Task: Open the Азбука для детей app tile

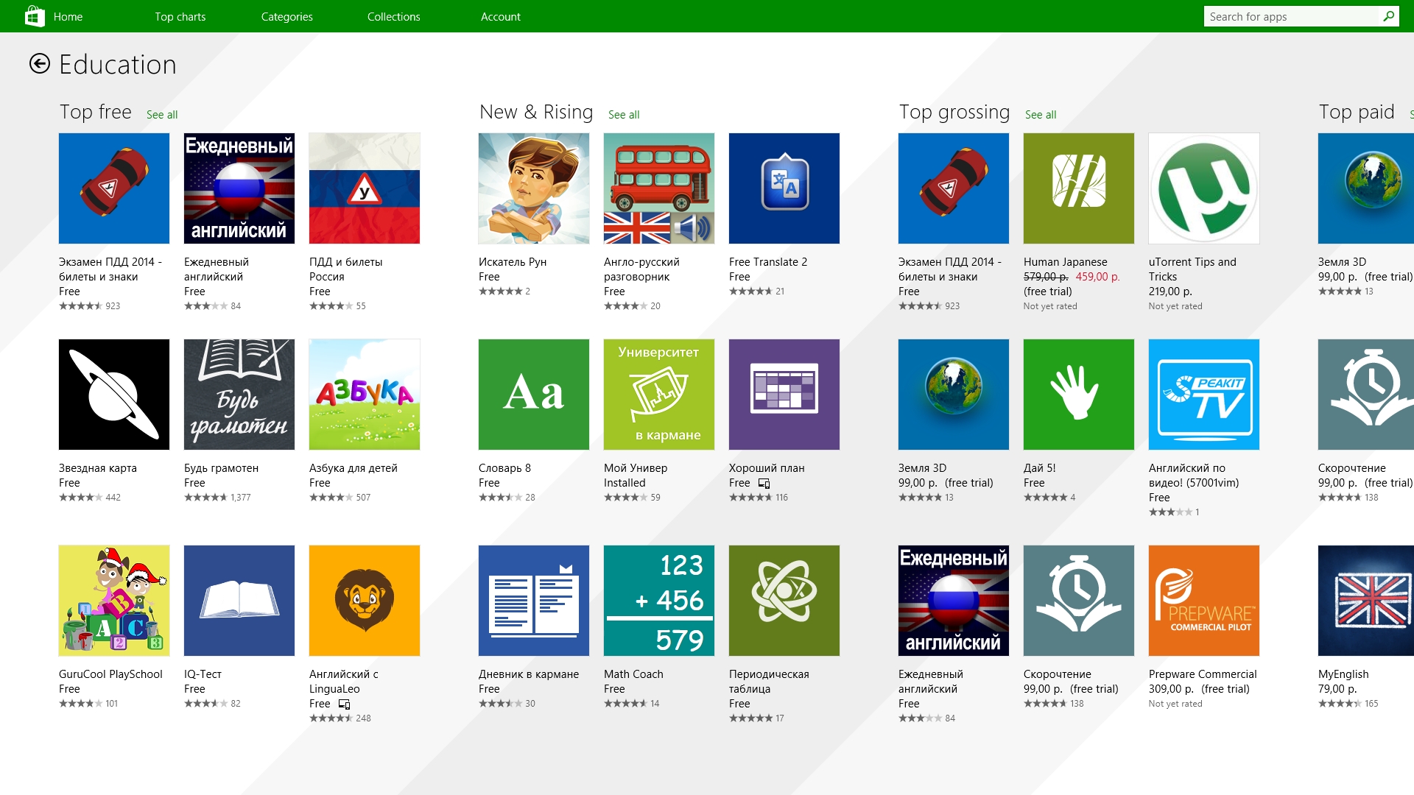Action: pyautogui.click(x=365, y=395)
